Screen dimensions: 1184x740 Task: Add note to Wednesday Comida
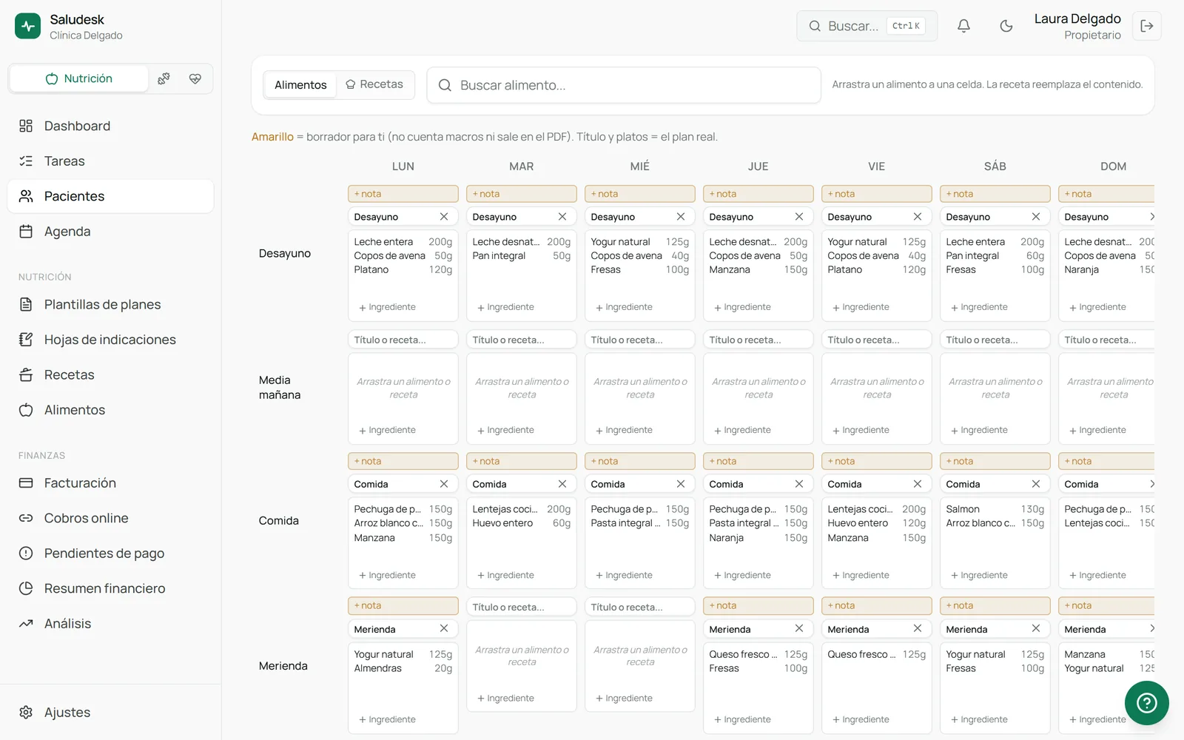coord(640,461)
